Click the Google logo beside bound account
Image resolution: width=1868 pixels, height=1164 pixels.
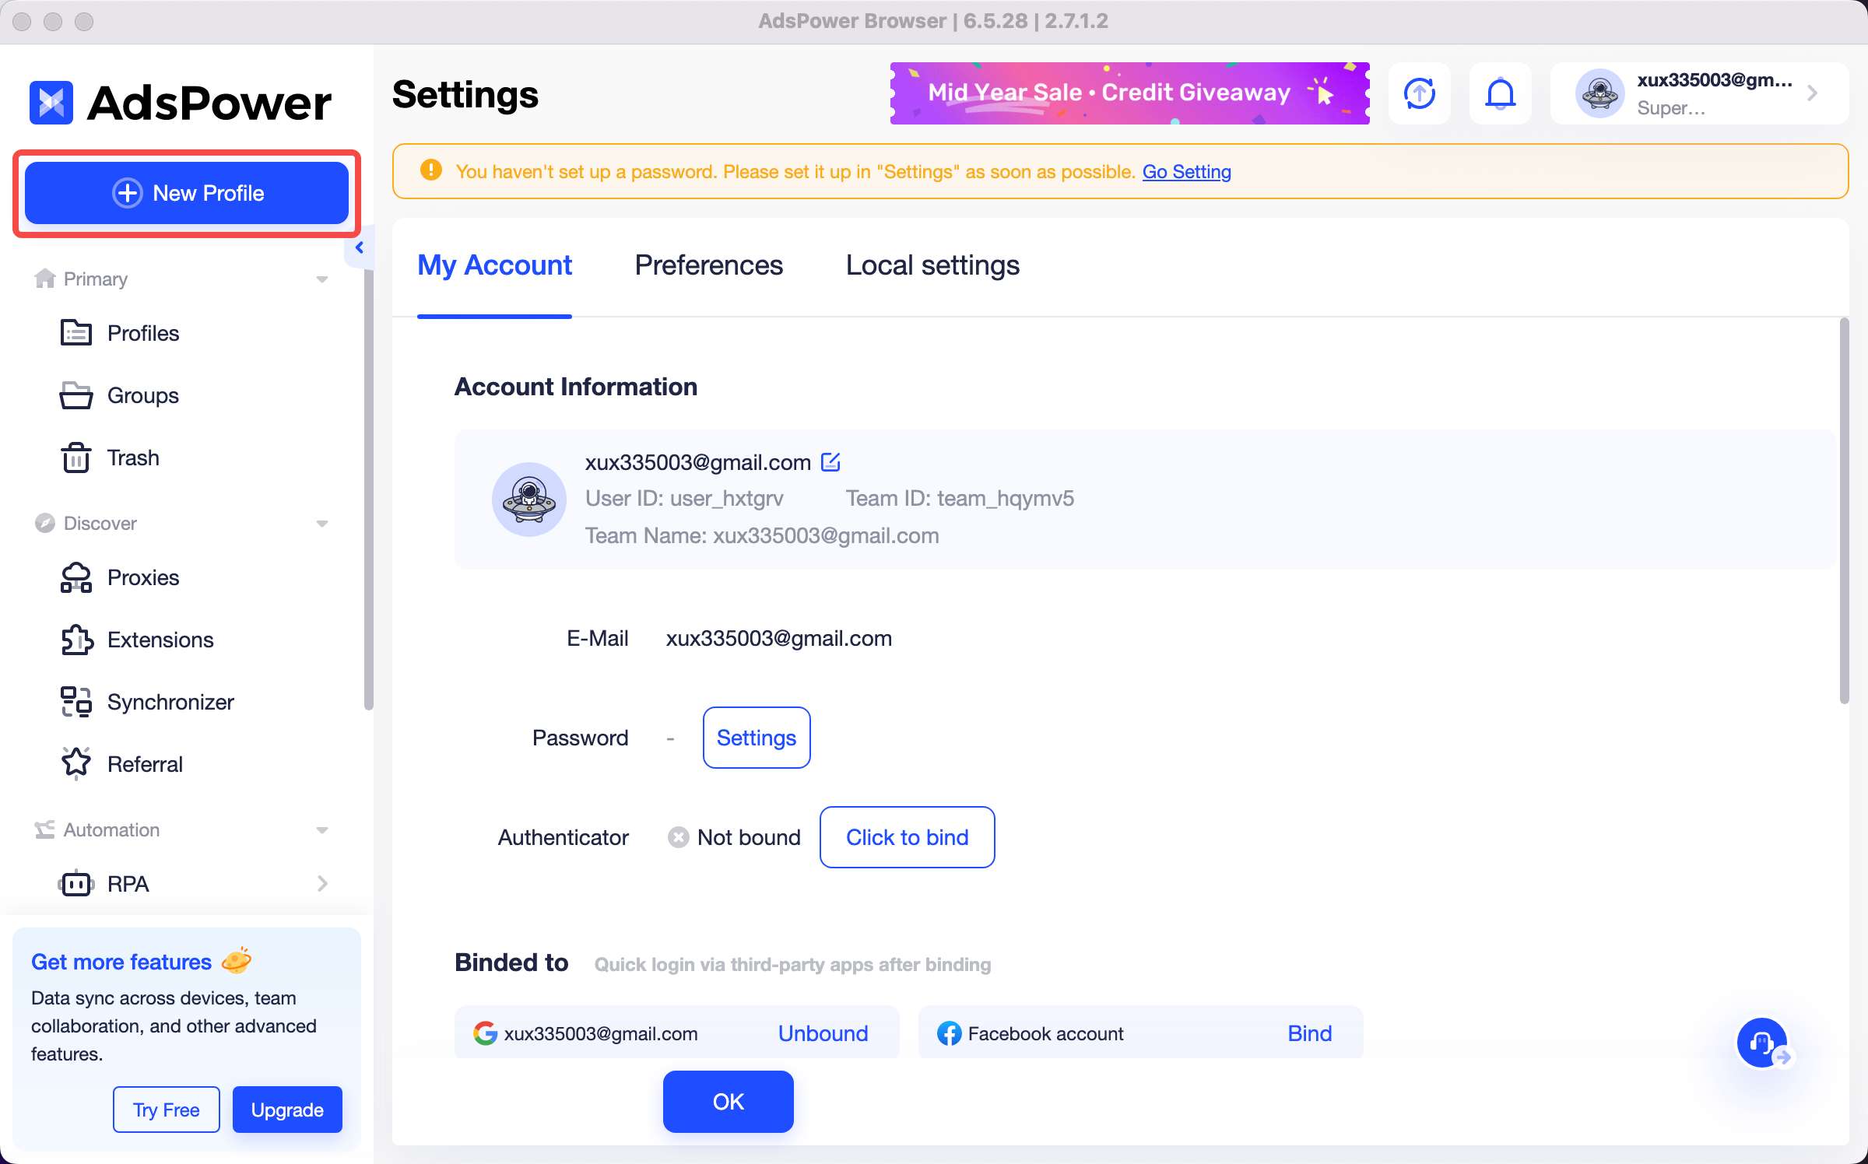click(x=486, y=1033)
